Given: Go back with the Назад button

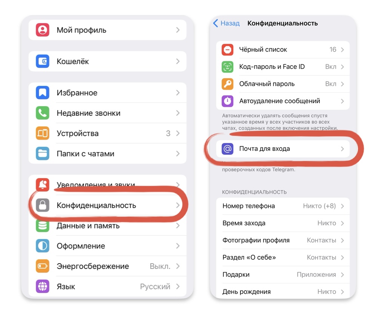Looking at the screenshot, I should 226,23.
